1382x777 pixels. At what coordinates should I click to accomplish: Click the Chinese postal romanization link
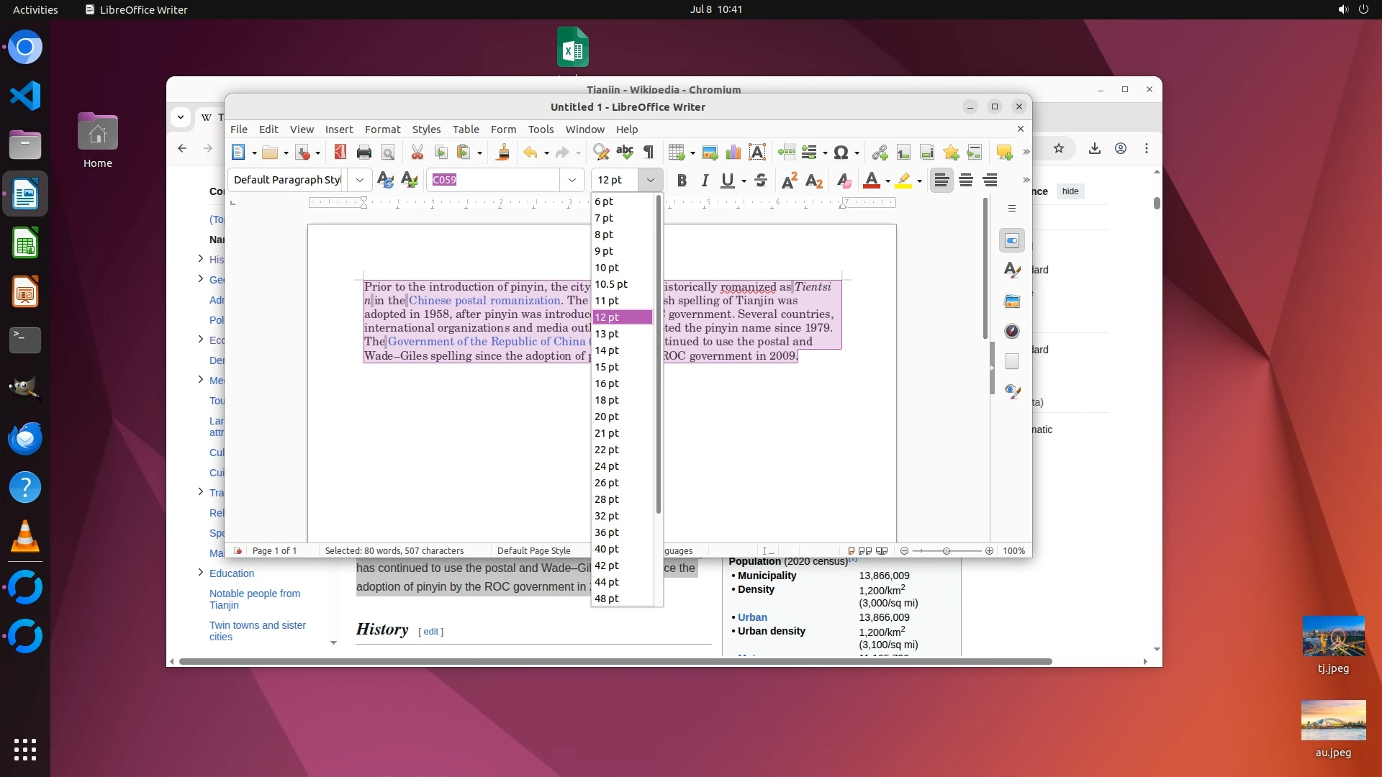pyautogui.click(x=484, y=301)
